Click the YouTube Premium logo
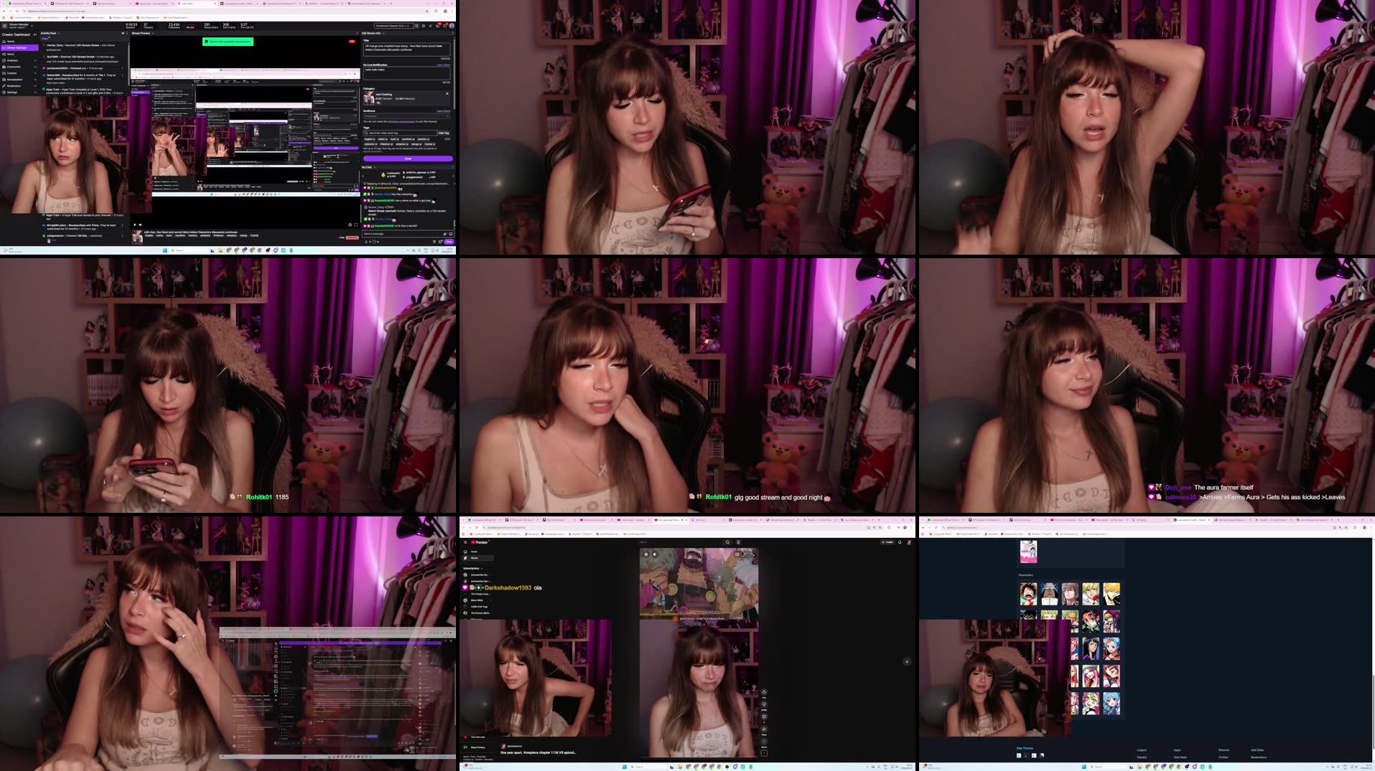Image resolution: width=1375 pixels, height=771 pixels. coord(479,542)
